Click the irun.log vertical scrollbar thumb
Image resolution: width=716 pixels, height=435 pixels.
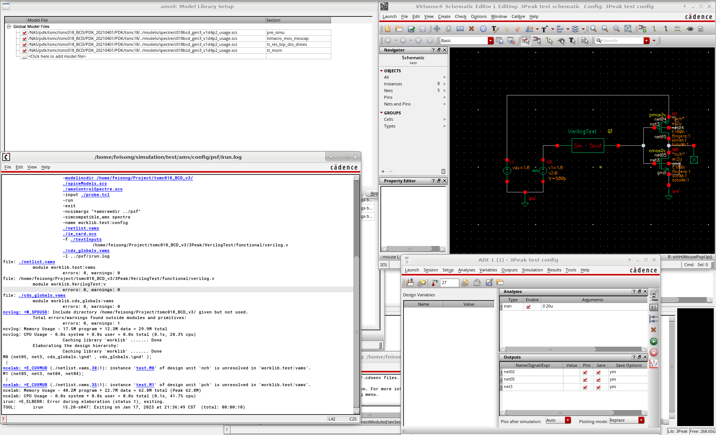click(356, 332)
